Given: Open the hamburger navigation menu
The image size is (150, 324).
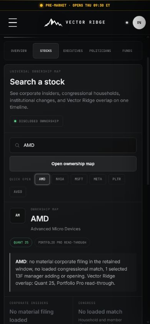Looking at the screenshot, I should coord(13,23).
